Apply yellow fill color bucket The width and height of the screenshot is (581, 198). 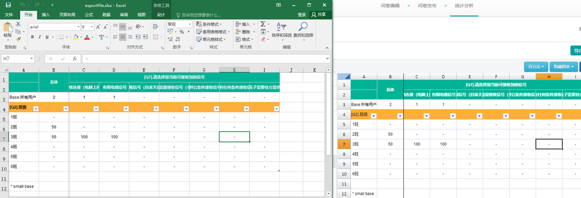click(76, 37)
